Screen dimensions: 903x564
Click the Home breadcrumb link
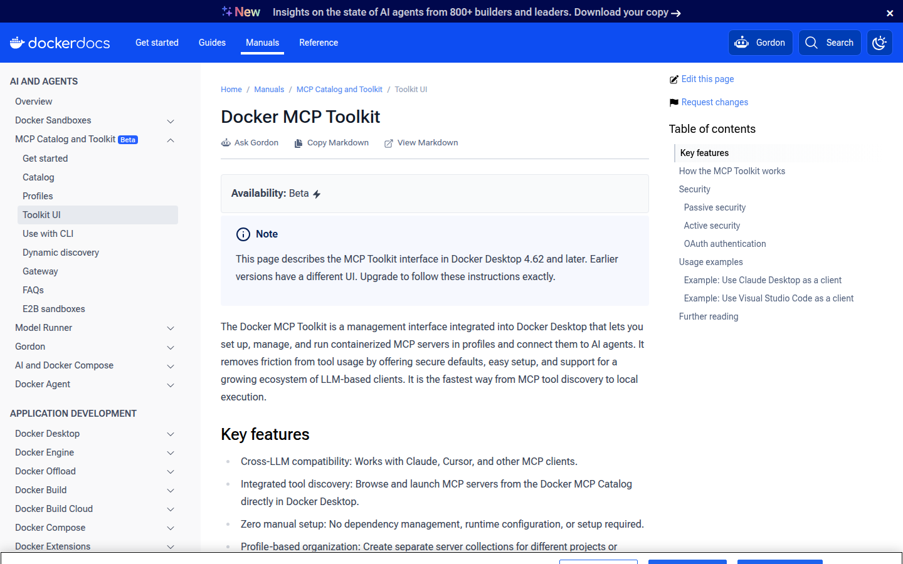click(231, 90)
